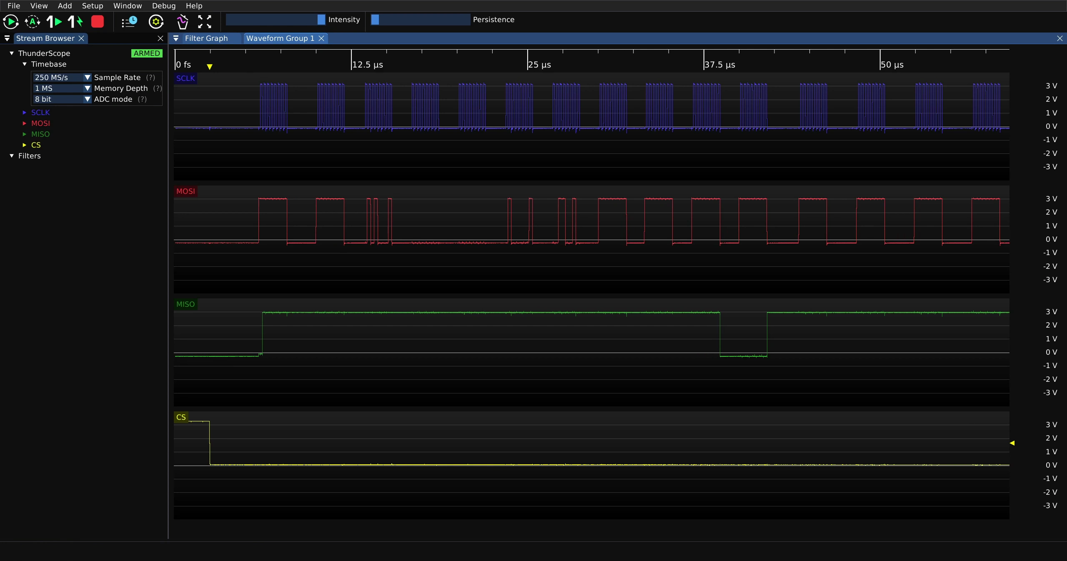
Task: Start the normal trigger run button
Action: (10, 22)
